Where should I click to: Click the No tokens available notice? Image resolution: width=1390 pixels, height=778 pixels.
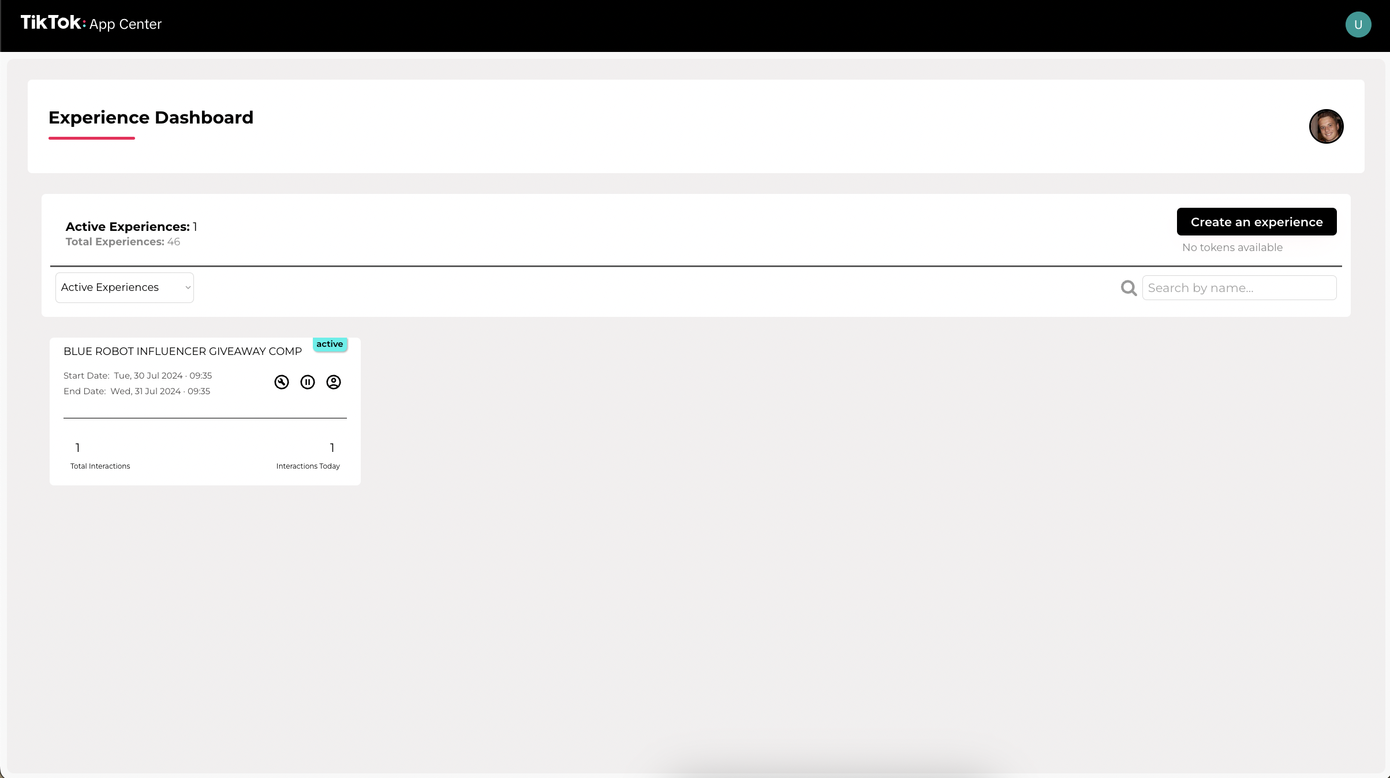point(1232,248)
